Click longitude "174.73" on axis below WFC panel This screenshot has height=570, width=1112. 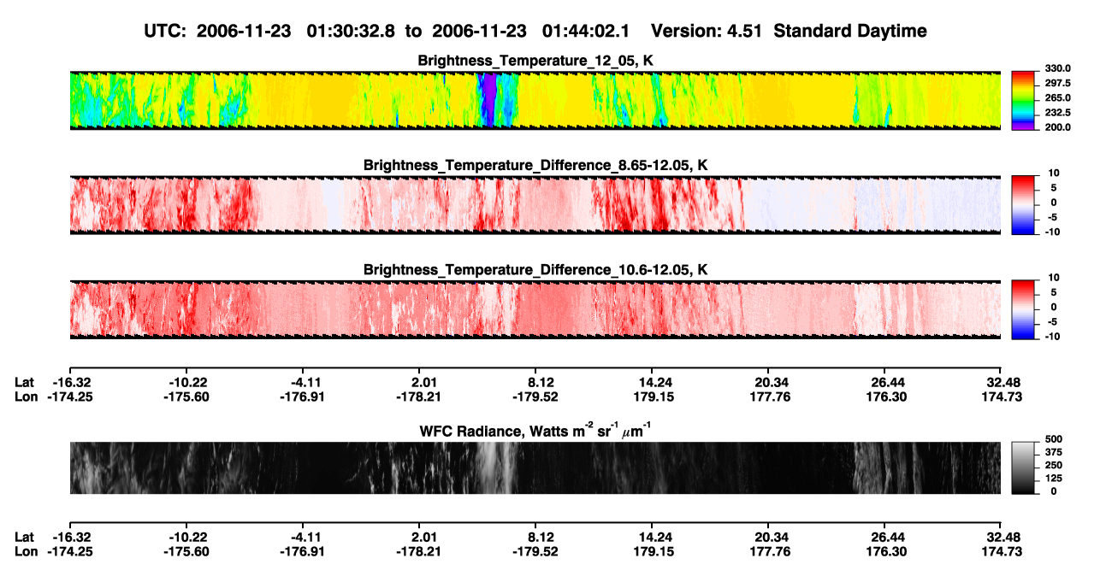click(1002, 551)
